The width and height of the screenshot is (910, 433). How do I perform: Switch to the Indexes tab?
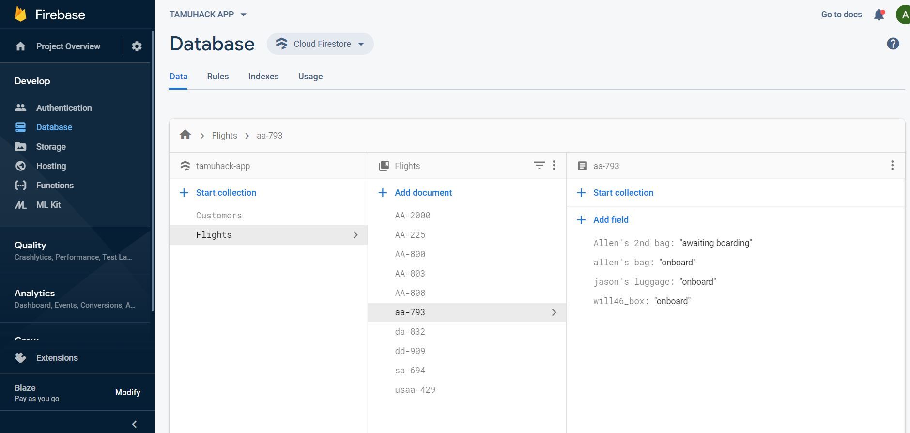[263, 77]
